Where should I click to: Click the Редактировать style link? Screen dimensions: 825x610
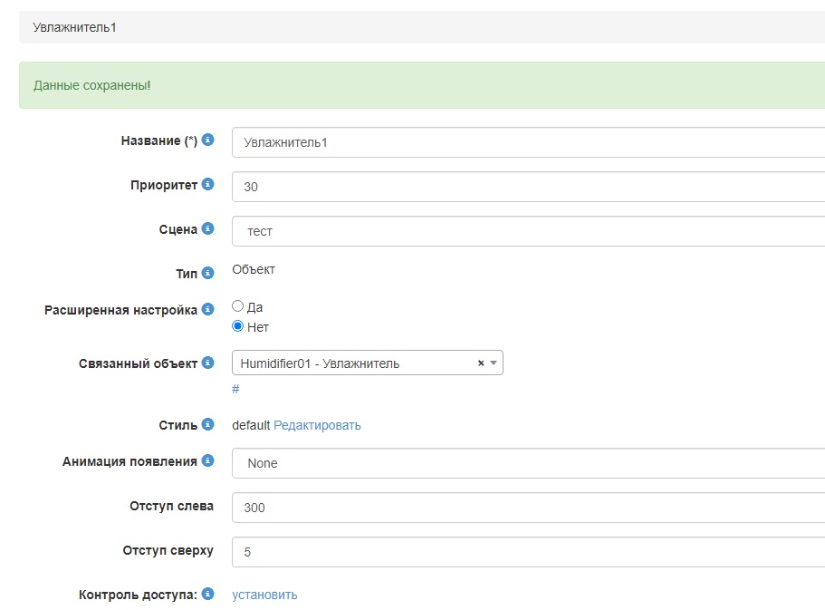click(317, 425)
